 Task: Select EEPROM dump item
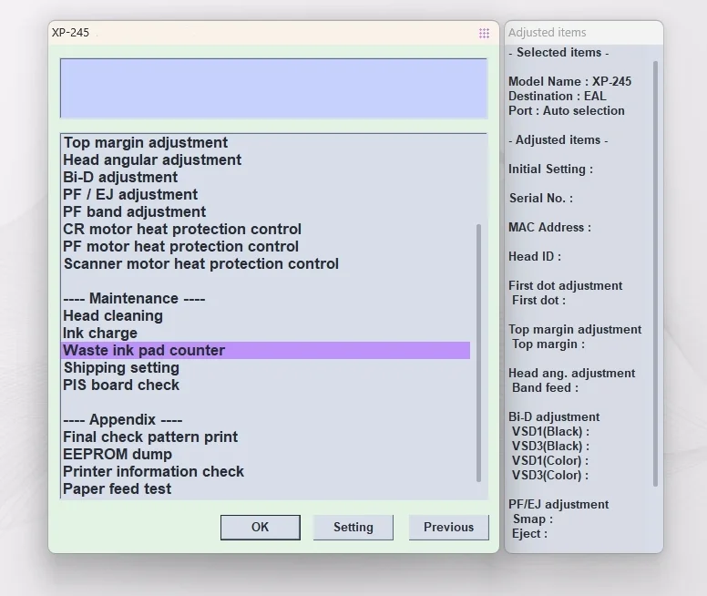click(x=118, y=455)
